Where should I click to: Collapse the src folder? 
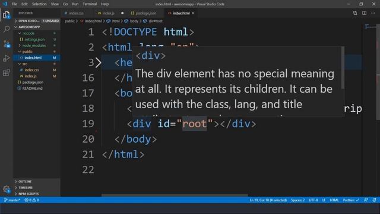pos(36,64)
